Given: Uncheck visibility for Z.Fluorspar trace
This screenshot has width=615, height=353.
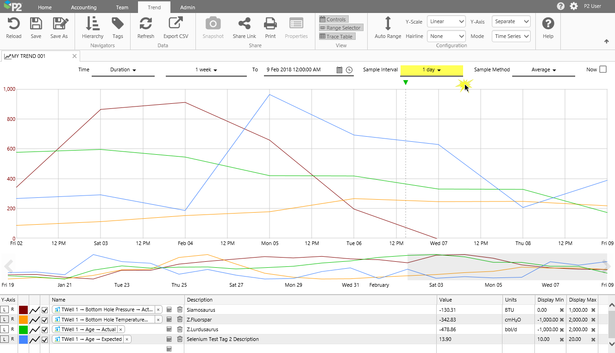Looking at the screenshot, I should [45, 320].
